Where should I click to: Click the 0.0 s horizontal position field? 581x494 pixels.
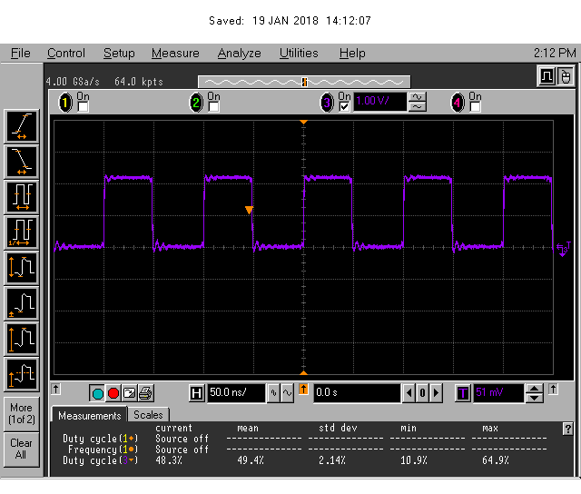357,393
